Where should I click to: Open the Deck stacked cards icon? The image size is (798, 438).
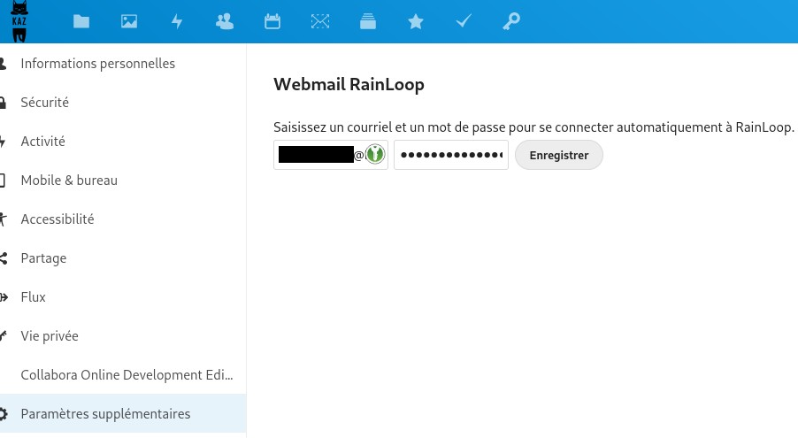coord(368,22)
